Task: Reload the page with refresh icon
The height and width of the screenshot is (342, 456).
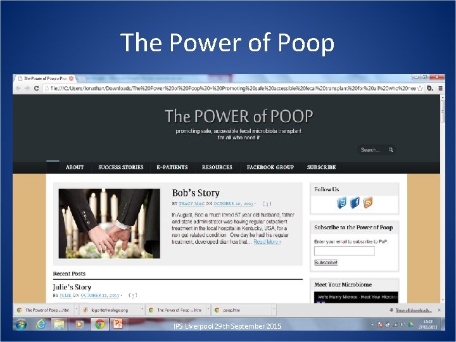Action: tap(36, 88)
